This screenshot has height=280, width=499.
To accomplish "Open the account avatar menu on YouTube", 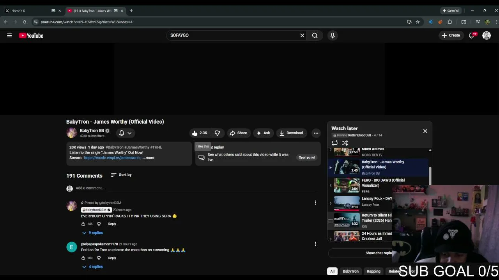I will pos(487,35).
